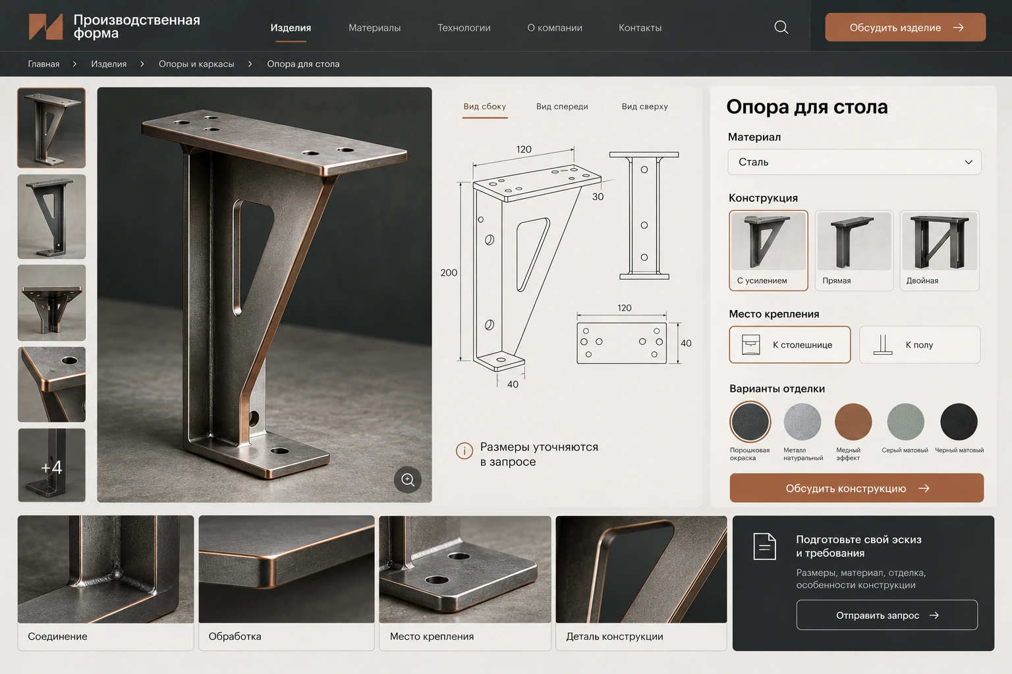Open Контакты in top navigation
The width and height of the screenshot is (1012, 674).
640,28
